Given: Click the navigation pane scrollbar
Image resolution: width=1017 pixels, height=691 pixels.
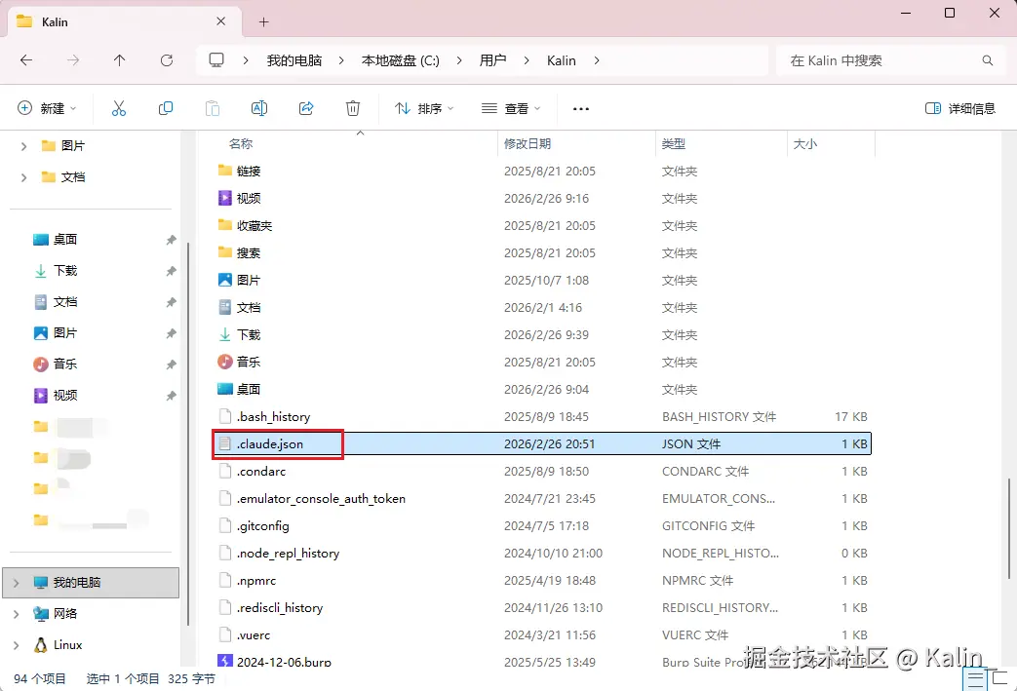Looking at the screenshot, I should pyautogui.click(x=188, y=435).
